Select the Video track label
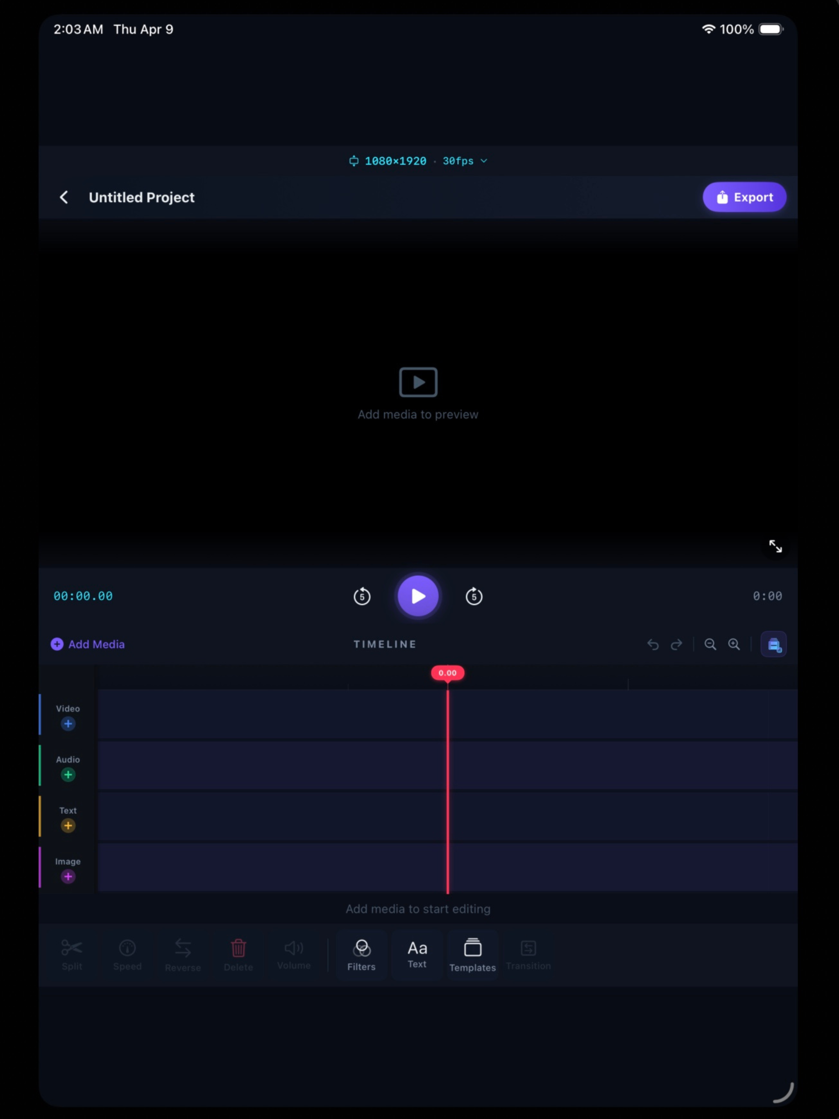Viewport: 839px width, 1119px height. click(68, 709)
